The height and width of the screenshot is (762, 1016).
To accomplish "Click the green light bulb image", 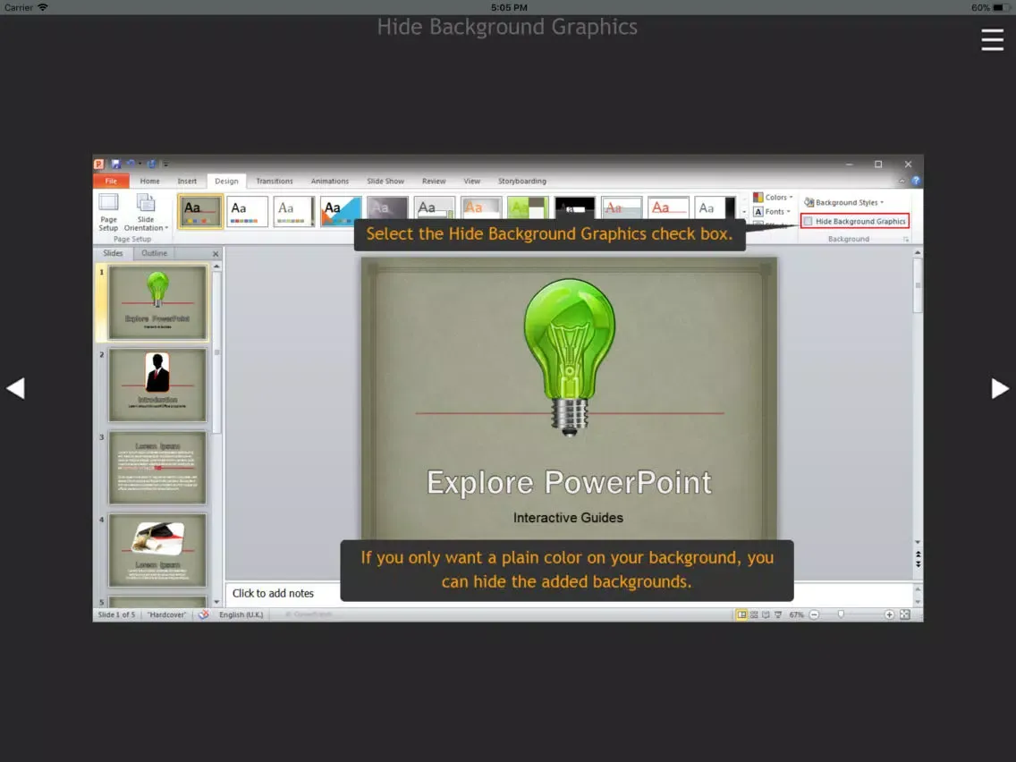I will 569,356.
